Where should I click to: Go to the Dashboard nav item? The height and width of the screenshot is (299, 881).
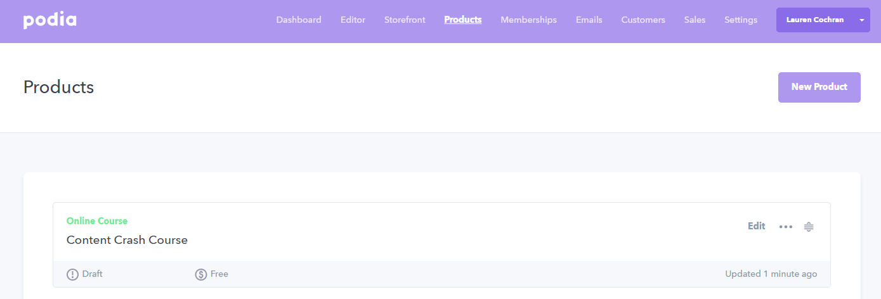299,20
